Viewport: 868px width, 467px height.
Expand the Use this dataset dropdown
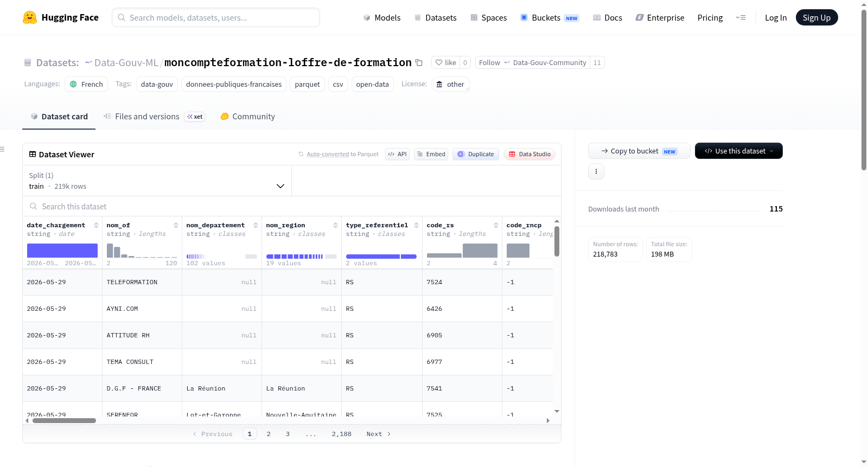739,151
